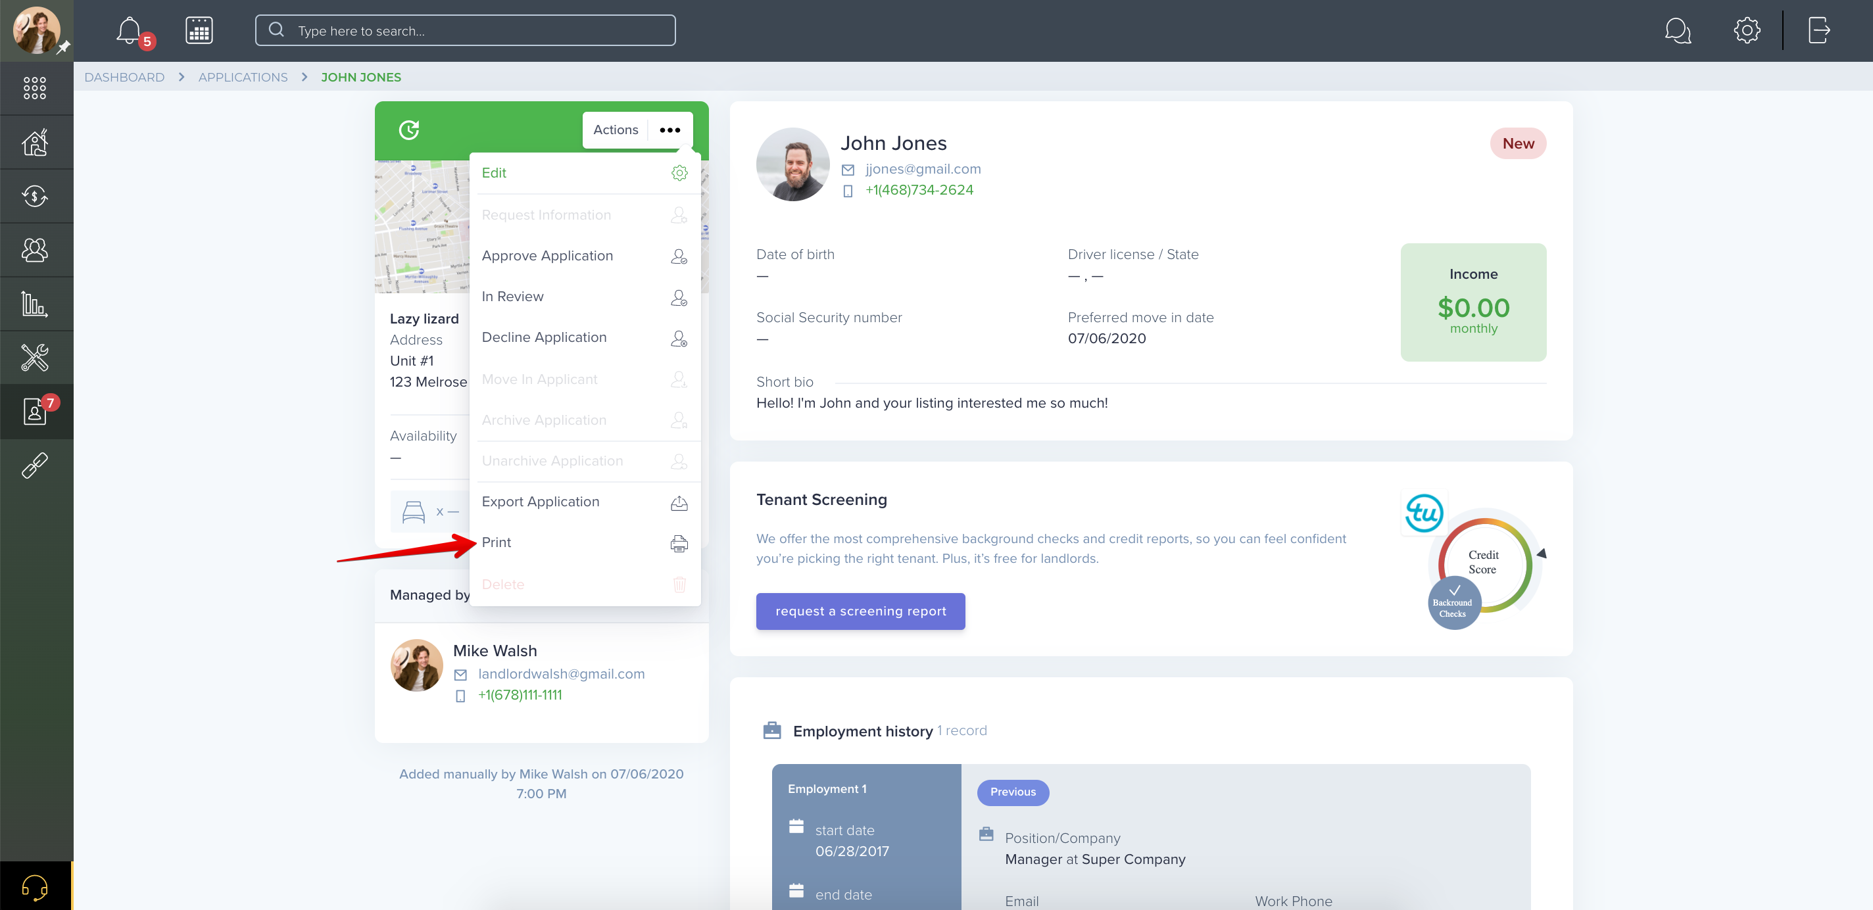The image size is (1873, 910).
Task: Click the New status badge
Action: 1518,144
